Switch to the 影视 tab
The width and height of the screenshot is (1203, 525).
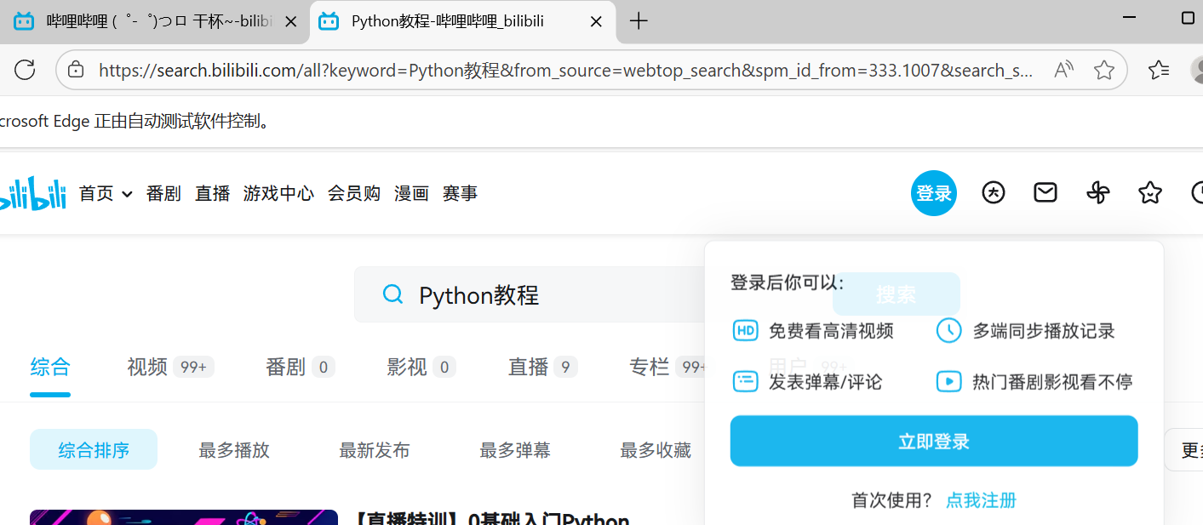pyautogui.click(x=421, y=367)
